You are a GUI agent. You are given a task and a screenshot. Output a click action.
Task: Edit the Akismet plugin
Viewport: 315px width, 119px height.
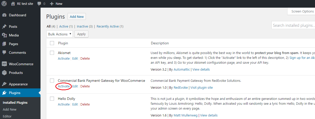75,58
